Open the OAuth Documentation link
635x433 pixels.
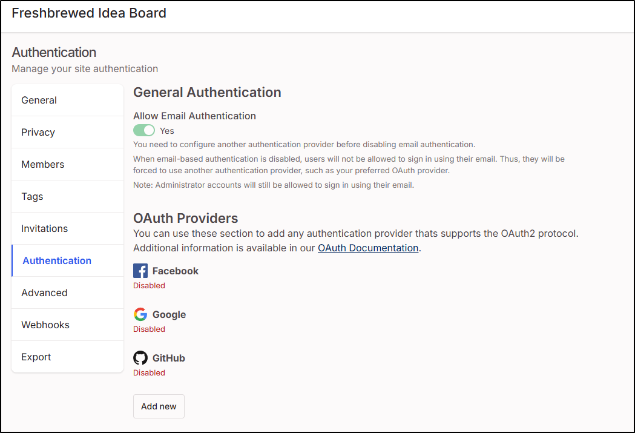(367, 248)
